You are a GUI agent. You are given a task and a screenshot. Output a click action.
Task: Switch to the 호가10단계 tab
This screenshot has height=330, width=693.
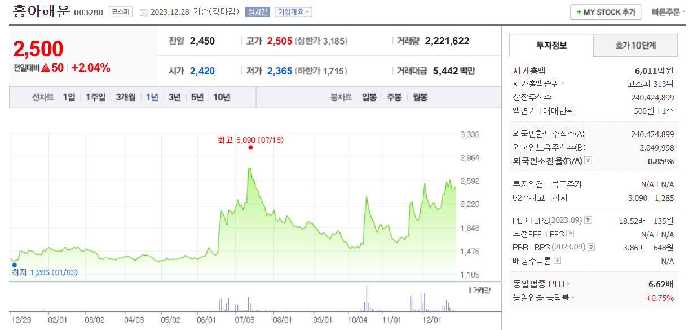(635, 45)
